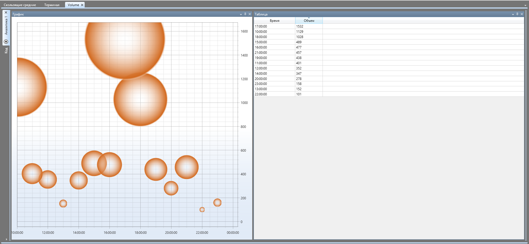Sort table by the Время column header
The image size is (529, 244).
click(x=275, y=21)
